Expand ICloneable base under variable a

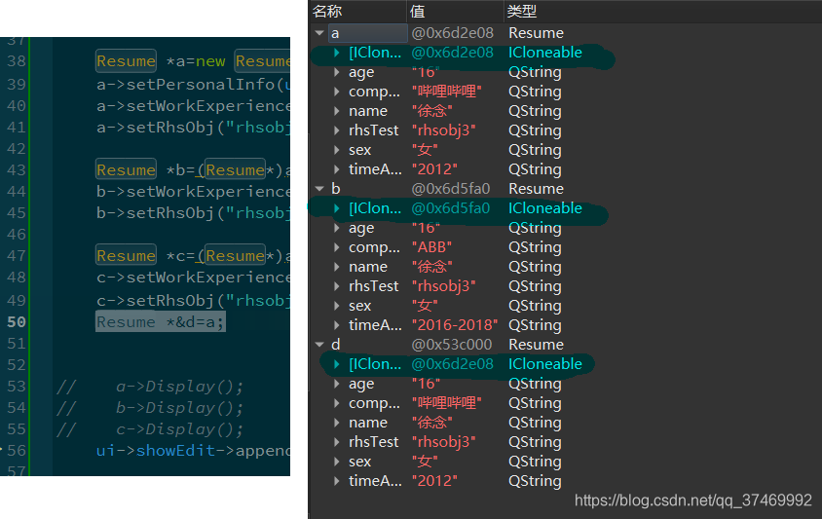(337, 53)
